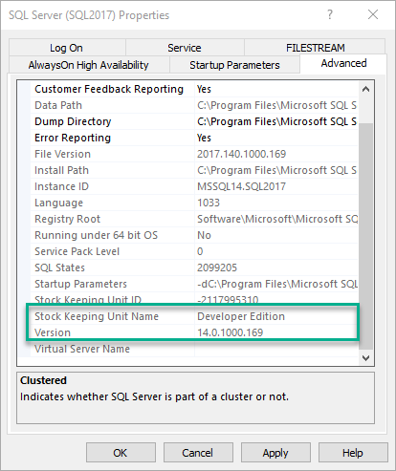Select the Advanced tab
Viewport: 396px width, 471px height.
tap(343, 63)
